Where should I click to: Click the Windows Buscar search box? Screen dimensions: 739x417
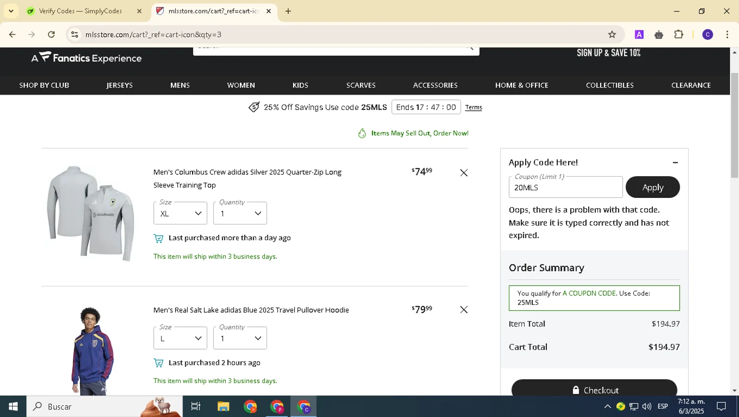(x=104, y=407)
